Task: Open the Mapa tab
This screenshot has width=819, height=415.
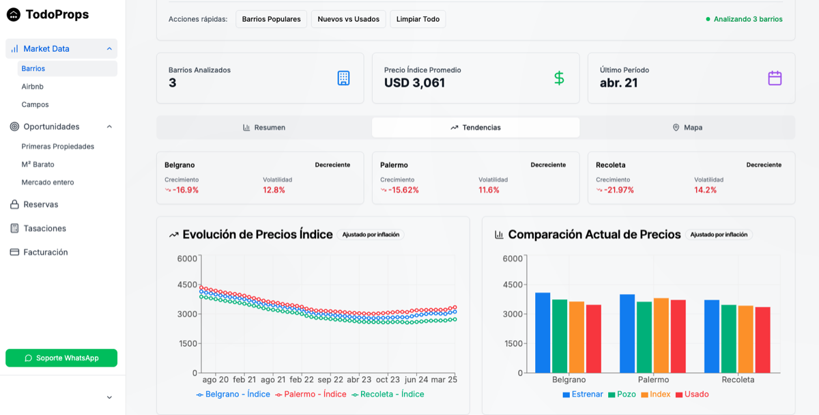Action: click(687, 128)
